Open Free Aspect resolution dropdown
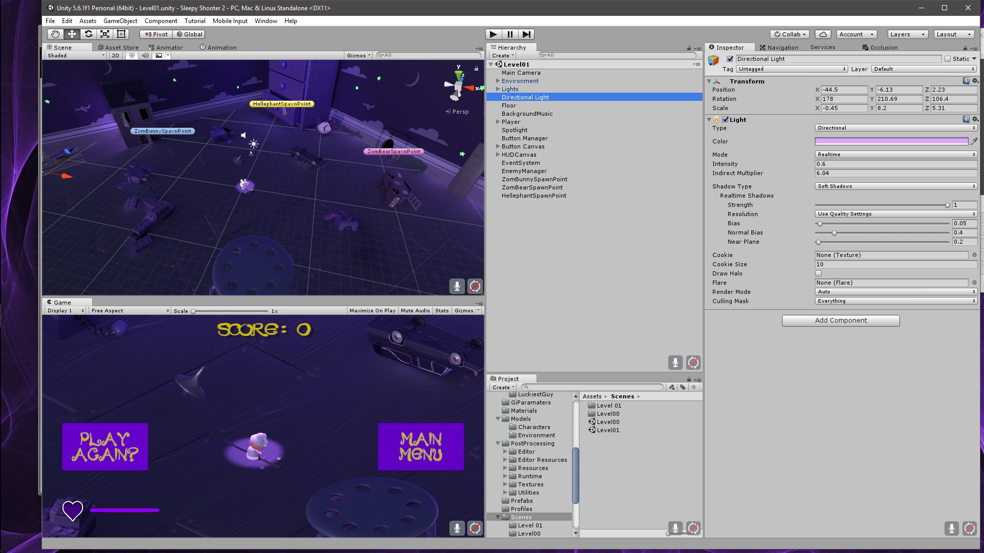 point(130,311)
